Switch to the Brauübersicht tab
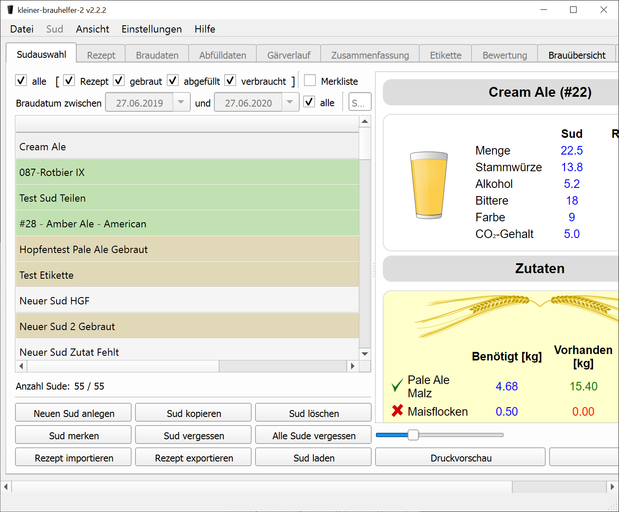 click(x=577, y=55)
